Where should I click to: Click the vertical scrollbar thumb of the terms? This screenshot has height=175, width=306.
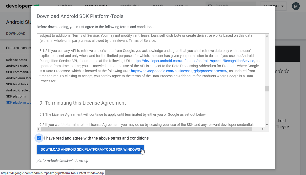pos(267,89)
